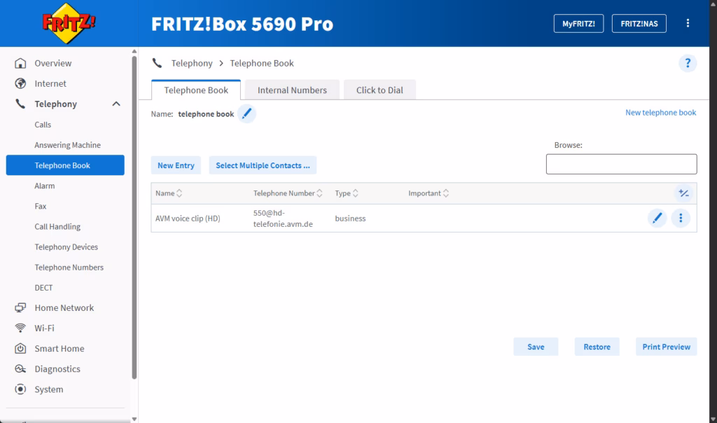This screenshot has height=423, width=717.
Task: Click the New Entry button
Action: [176, 165]
